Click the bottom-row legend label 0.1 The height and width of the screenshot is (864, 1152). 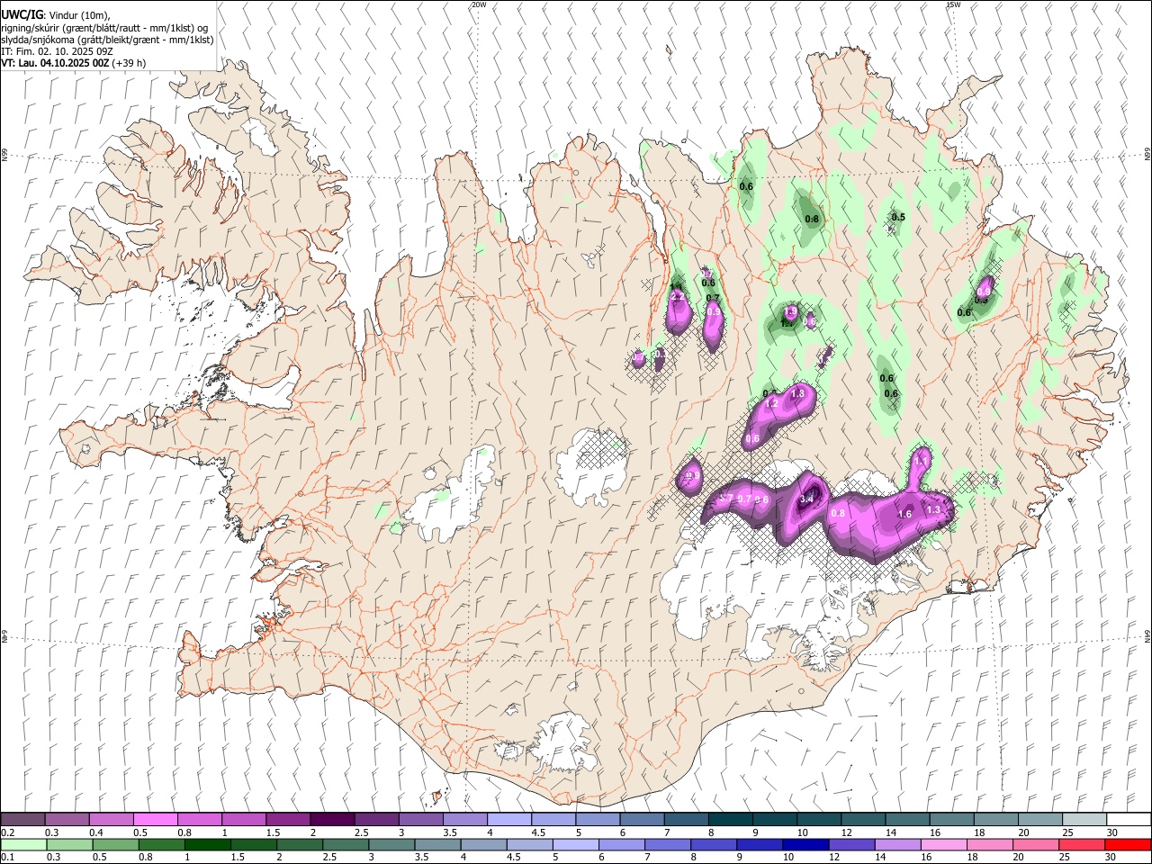[8, 858]
